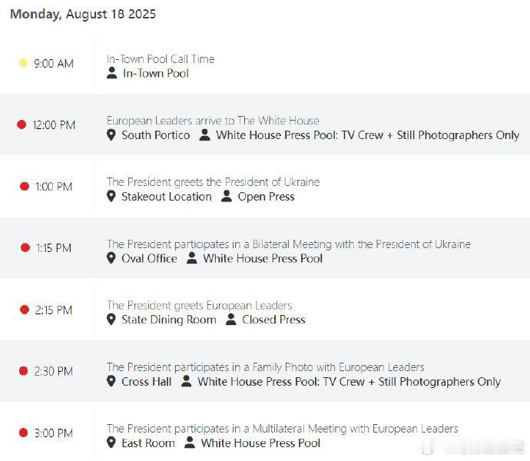
Task: Open the Multilateral Meeting with European Leaders entry
Action: [282, 429]
